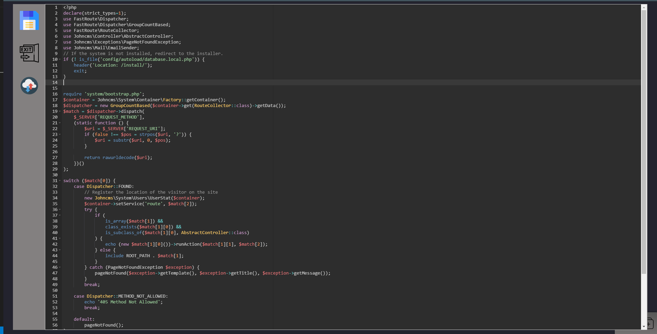Screen dimensions: 657x334
Task: Place cursor on empty active line 14
Action: coord(352,83)
